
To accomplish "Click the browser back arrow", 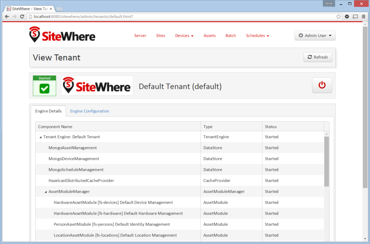I will point(7,17).
